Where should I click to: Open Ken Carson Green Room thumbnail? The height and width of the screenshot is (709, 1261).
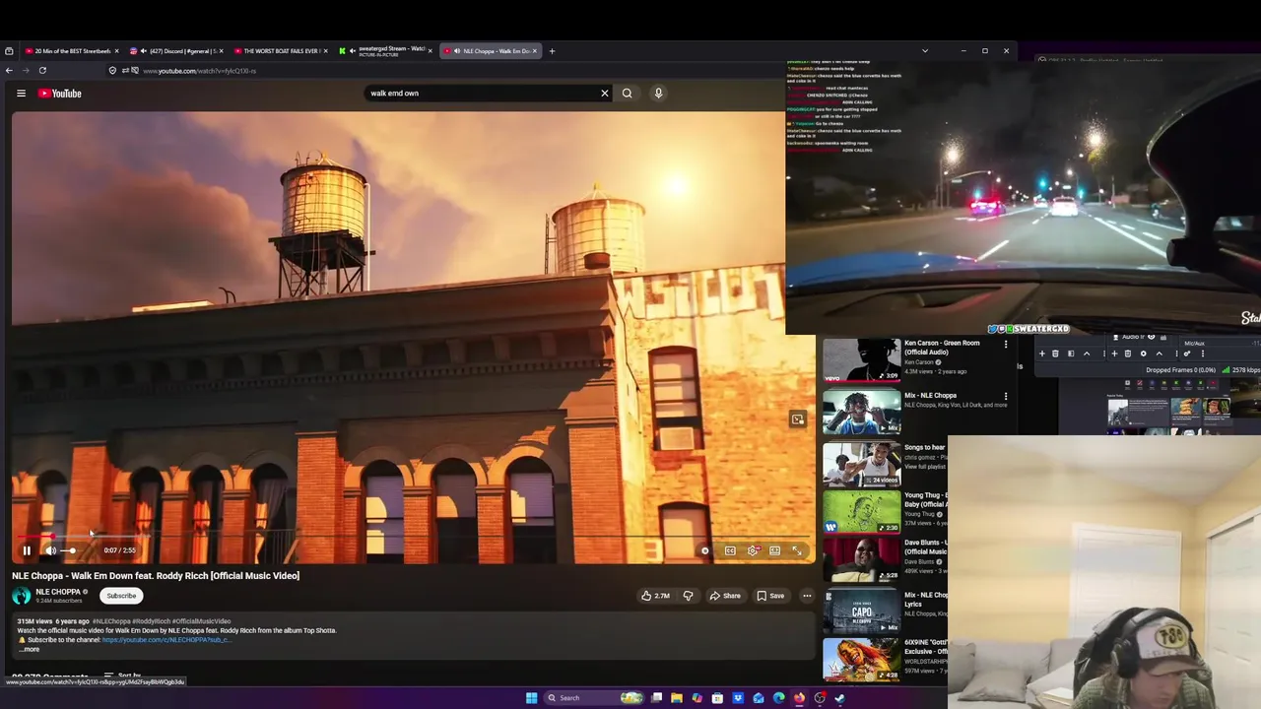click(862, 360)
